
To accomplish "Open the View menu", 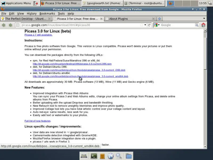I will [21, 14].
